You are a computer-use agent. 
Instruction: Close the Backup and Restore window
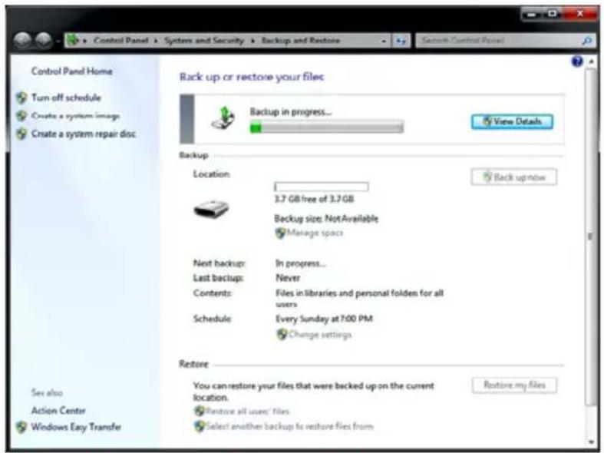pyautogui.click(x=579, y=15)
